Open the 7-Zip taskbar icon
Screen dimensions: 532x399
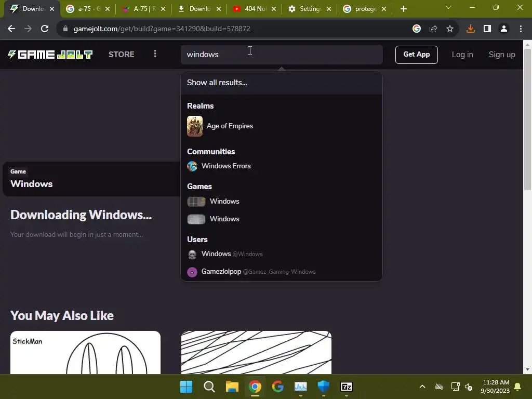pyautogui.click(x=347, y=387)
